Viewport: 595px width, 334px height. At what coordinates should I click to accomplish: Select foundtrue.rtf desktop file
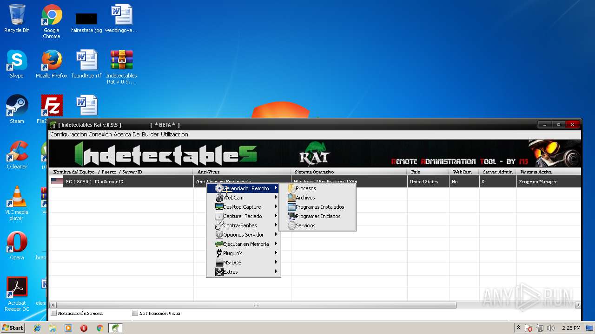tap(86, 64)
